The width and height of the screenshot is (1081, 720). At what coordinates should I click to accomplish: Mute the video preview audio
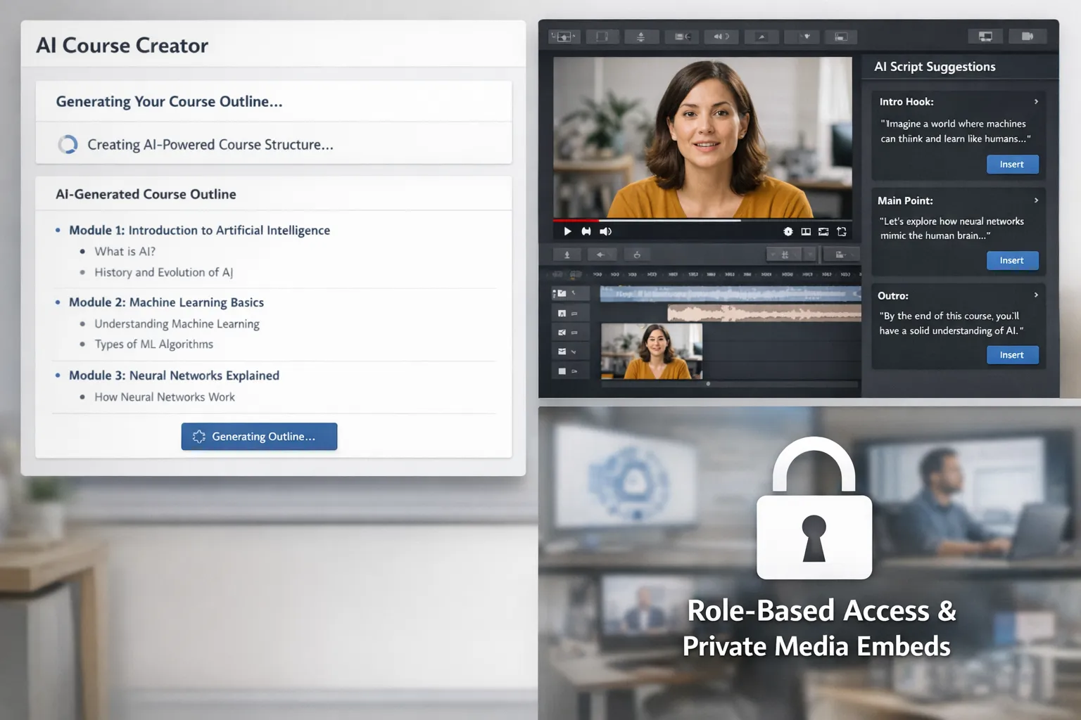click(605, 231)
